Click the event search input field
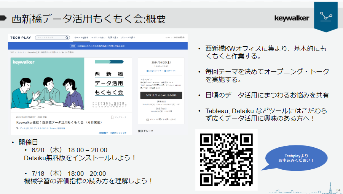Viewport: 343px width, 194px height. (52, 38)
